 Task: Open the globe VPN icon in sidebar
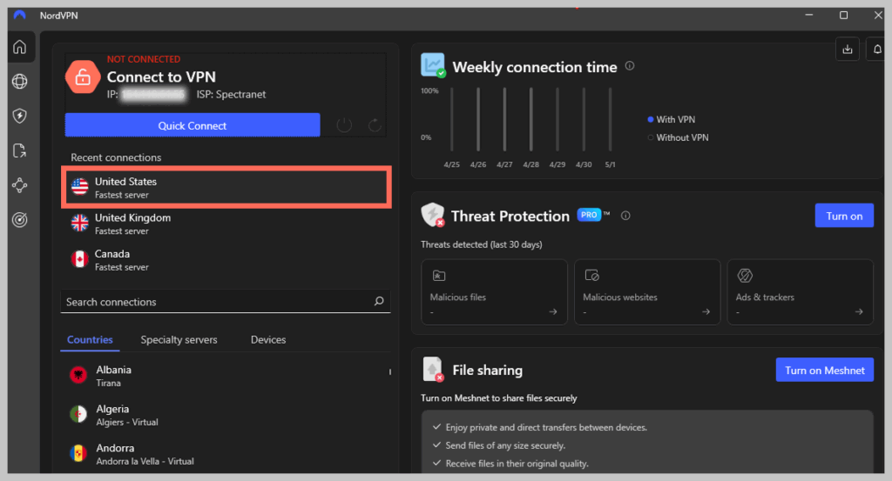19,82
